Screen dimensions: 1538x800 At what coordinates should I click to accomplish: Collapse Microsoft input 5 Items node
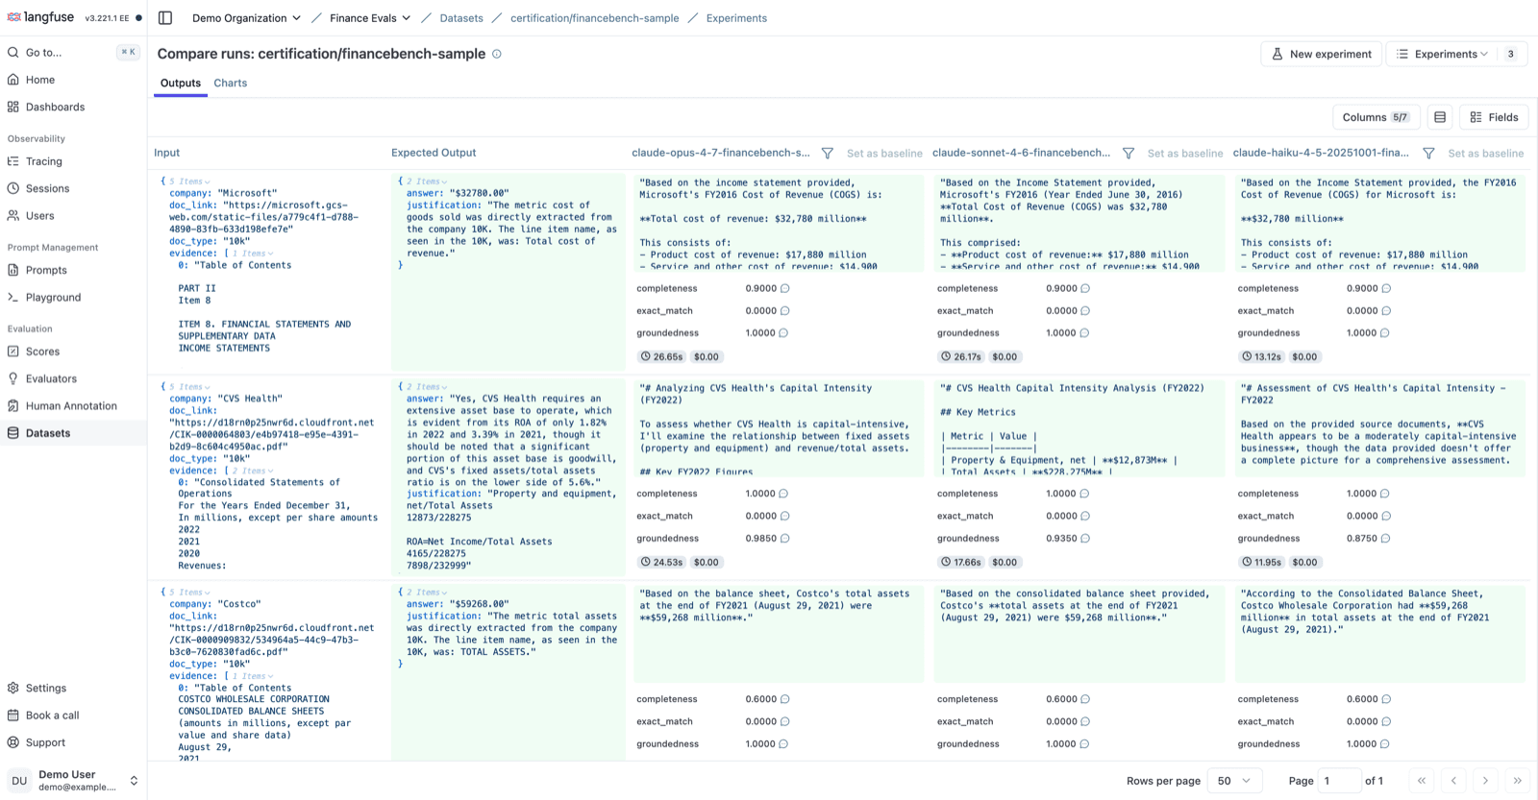click(x=189, y=182)
